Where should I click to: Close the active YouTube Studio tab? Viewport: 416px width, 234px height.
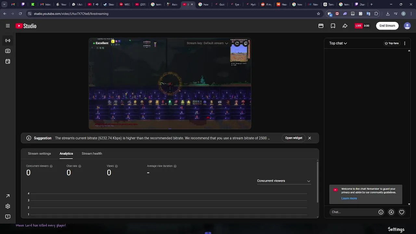(192, 5)
